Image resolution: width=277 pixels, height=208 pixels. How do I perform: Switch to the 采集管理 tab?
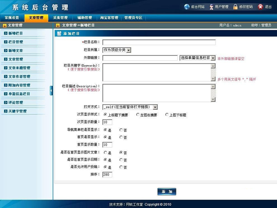(x=60, y=18)
